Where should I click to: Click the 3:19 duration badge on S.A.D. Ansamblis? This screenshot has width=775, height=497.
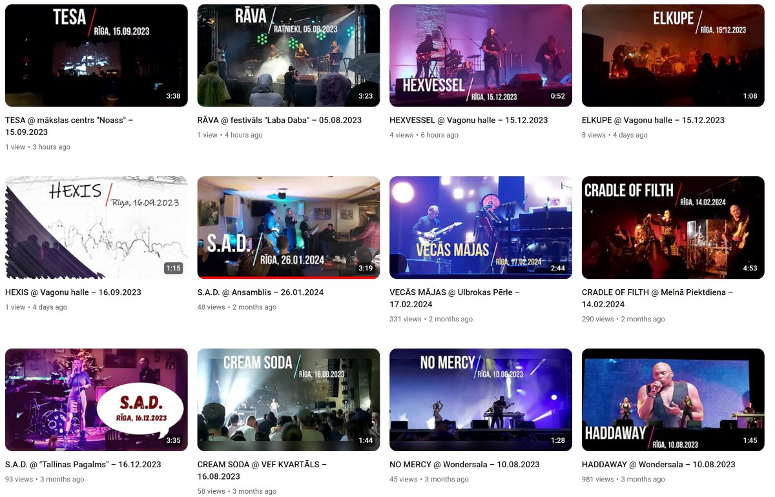(366, 269)
